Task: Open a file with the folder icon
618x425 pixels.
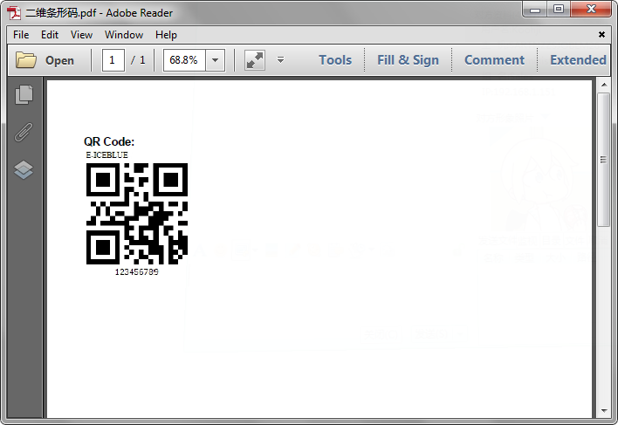Action: pos(26,60)
